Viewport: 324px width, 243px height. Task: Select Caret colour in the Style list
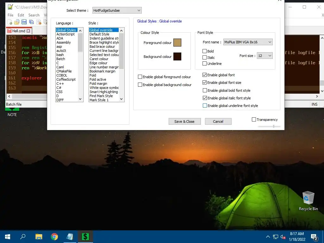(x=99, y=59)
